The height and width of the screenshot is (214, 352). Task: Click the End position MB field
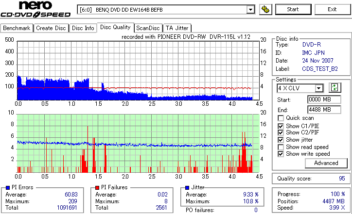click(324, 110)
